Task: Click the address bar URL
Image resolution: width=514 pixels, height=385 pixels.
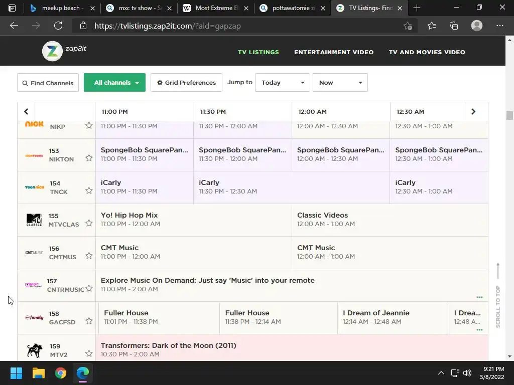Action: [x=168, y=26]
